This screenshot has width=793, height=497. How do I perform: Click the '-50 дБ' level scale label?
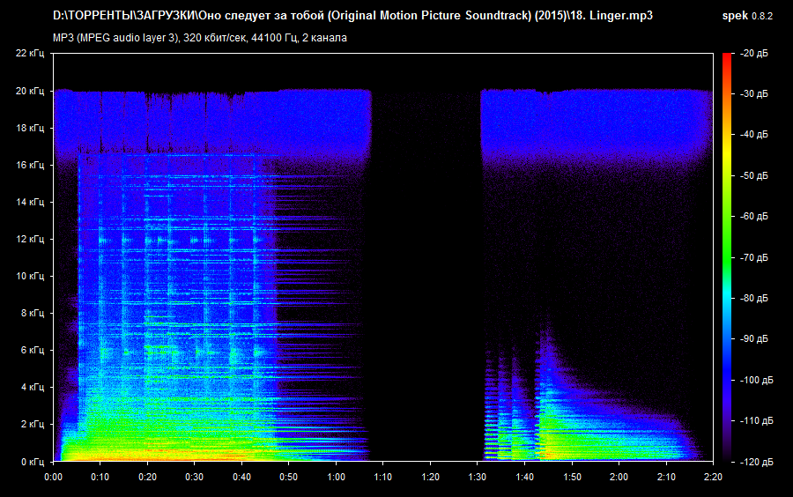(x=754, y=175)
